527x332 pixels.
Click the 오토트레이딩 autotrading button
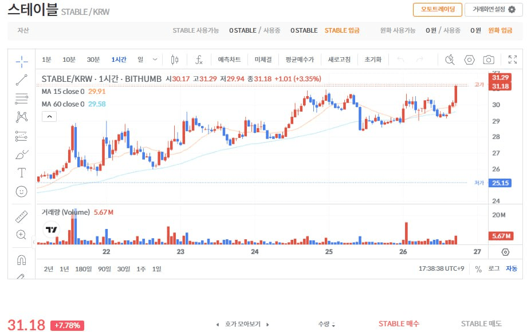click(x=438, y=10)
